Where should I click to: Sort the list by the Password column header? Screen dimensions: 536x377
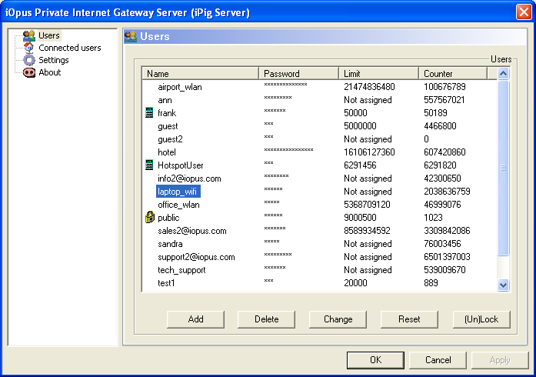pos(299,74)
